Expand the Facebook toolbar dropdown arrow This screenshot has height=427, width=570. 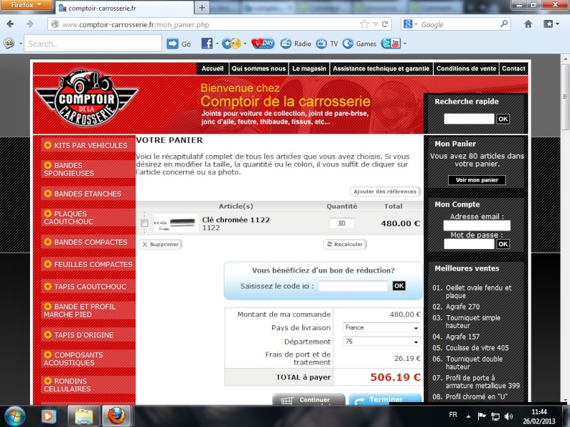pyautogui.click(x=217, y=43)
